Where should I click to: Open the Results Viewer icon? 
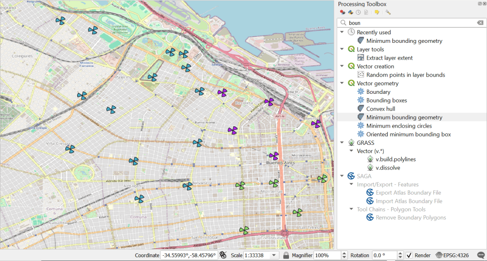[x=366, y=12]
